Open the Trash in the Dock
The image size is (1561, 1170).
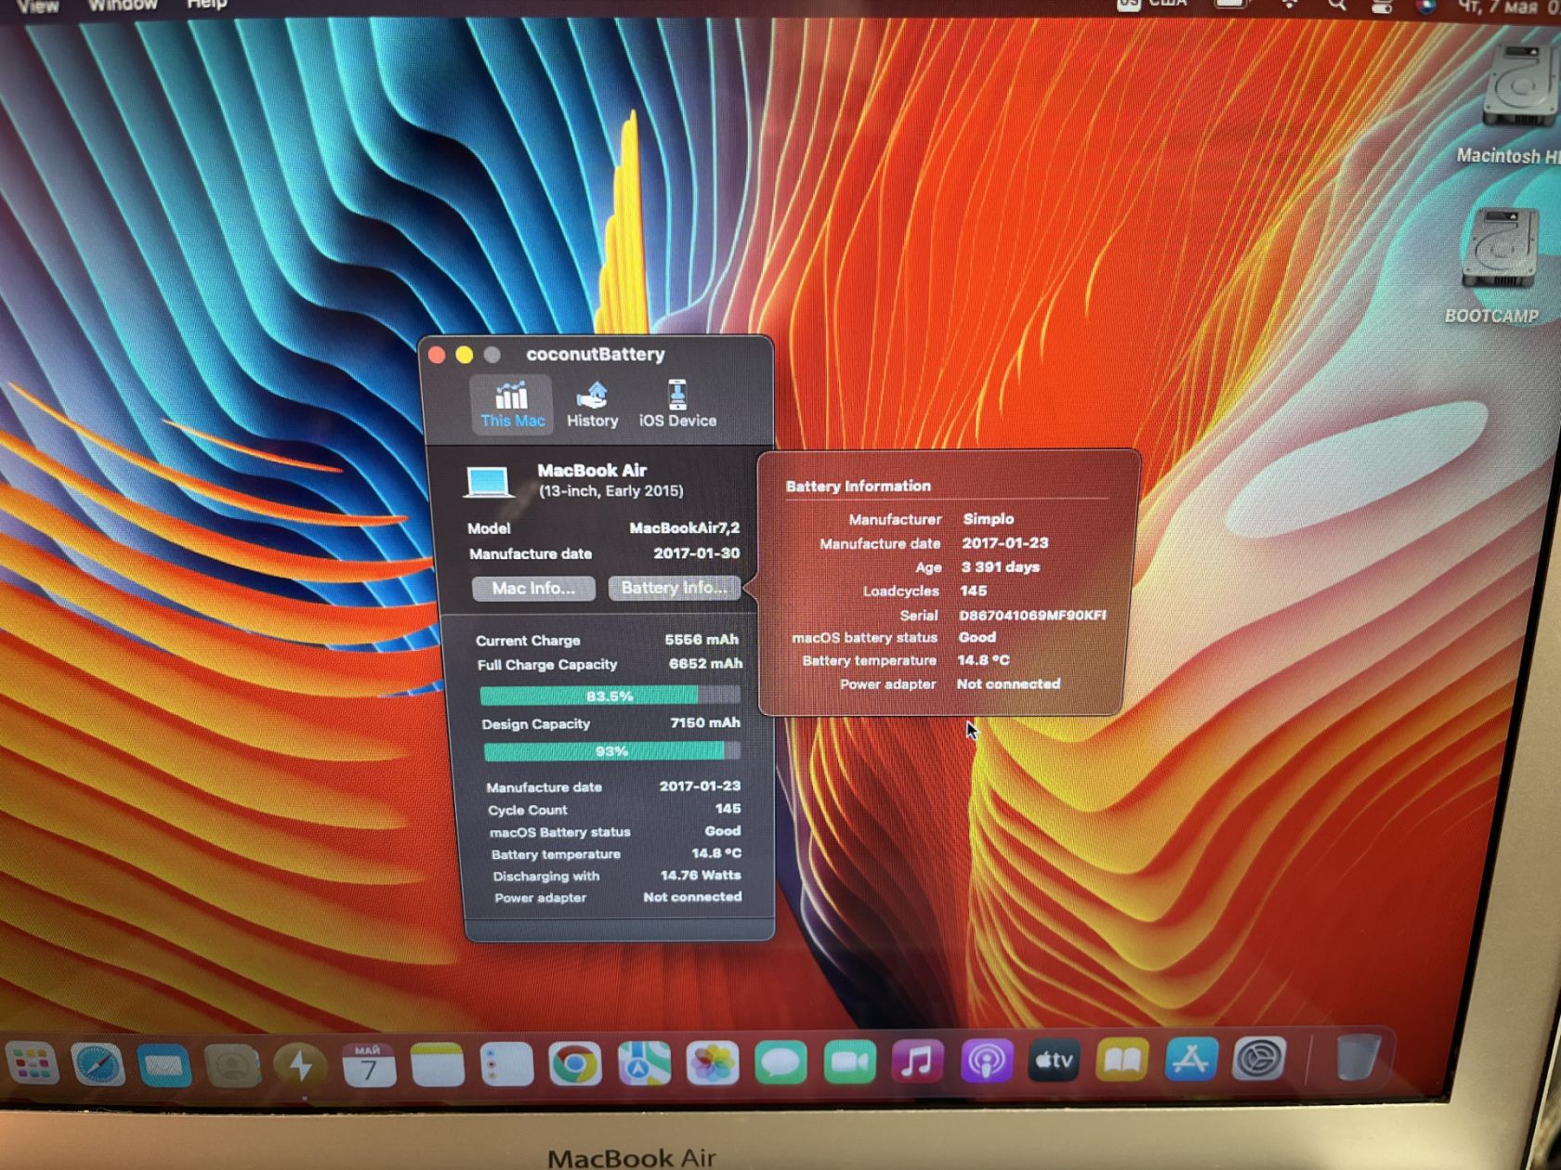[1358, 1057]
